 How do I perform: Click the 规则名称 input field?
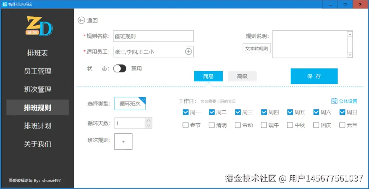click(x=153, y=36)
